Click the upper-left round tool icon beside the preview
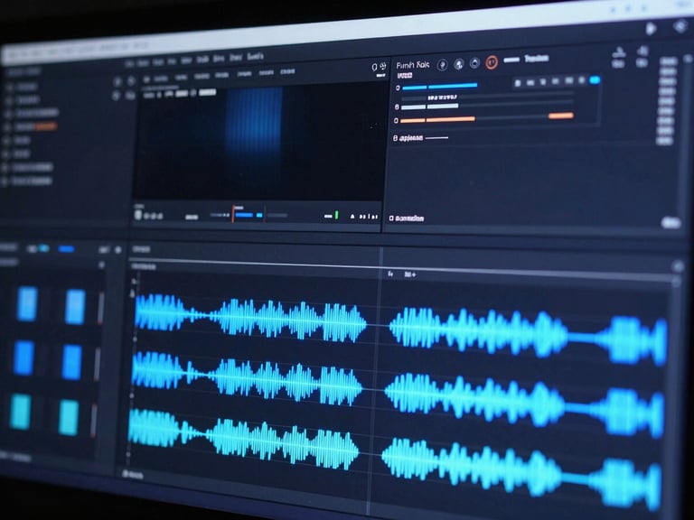 tap(117, 82)
